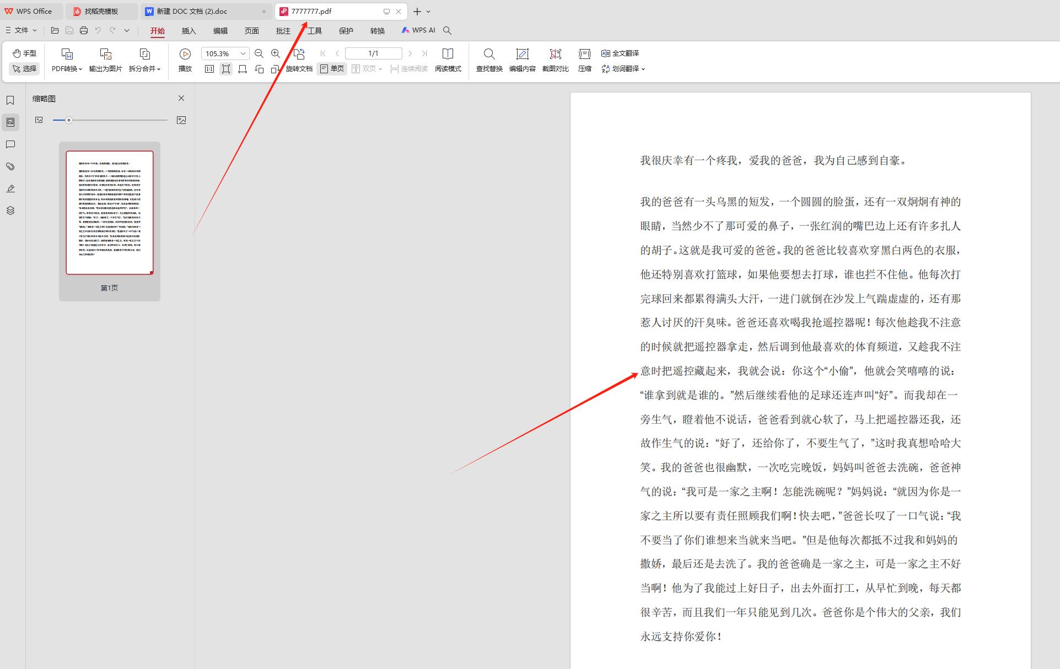Switch to the 开始 ribbon tab
The height and width of the screenshot is (669, 1060).
(158, 31)
